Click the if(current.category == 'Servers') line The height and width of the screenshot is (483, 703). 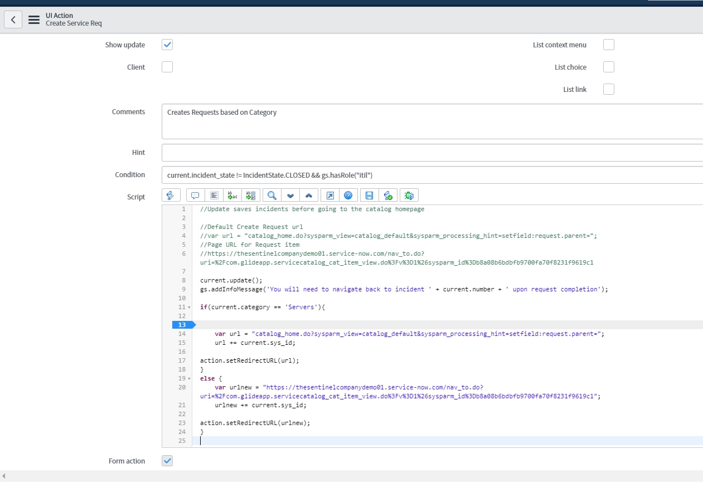[x=262, y=307]
